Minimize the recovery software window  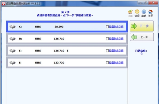click(x=140, y=3)
